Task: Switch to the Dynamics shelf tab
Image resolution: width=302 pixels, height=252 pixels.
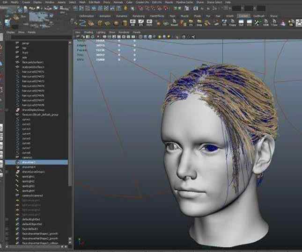Action: [x=121, y=16]
